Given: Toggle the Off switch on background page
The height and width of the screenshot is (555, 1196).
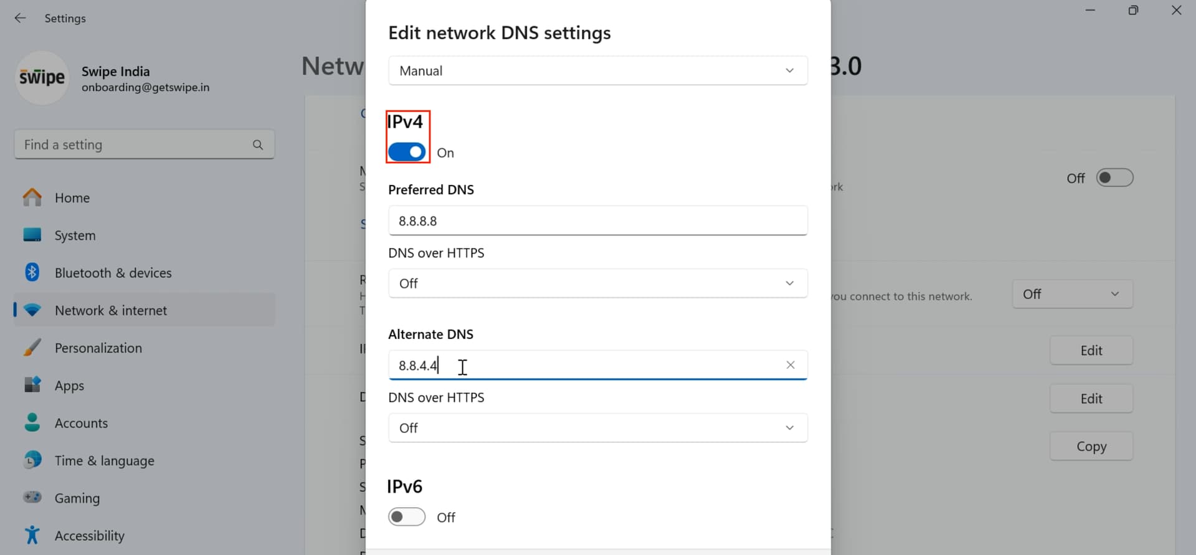Looking at the screenshot, I should coord(1114,178).
